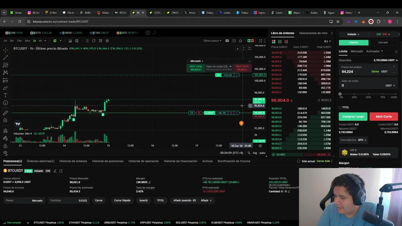Click the Cerrar Rápido button
This screenshot has height=226, width=402.
(122, 200)
